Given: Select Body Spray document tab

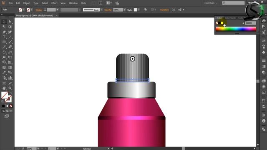Looking at the screenshot, I should click(x=35, y=15).
